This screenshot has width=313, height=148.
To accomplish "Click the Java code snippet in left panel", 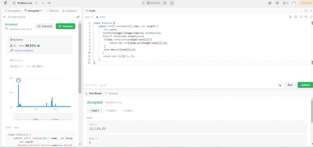I will [x=40, y=139].
